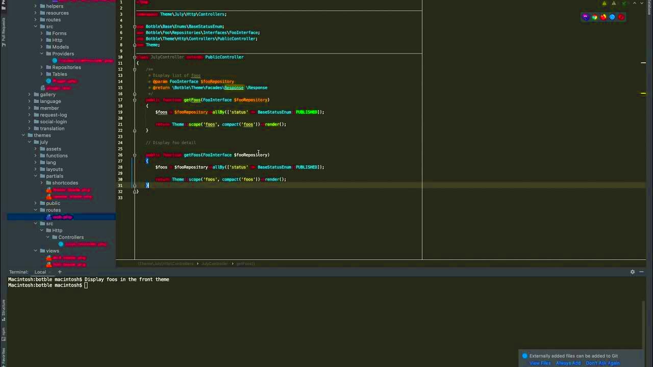Click Don't Ask Again in notification
This screenshot has height=367, width=653.
click(x=602, y=363)
